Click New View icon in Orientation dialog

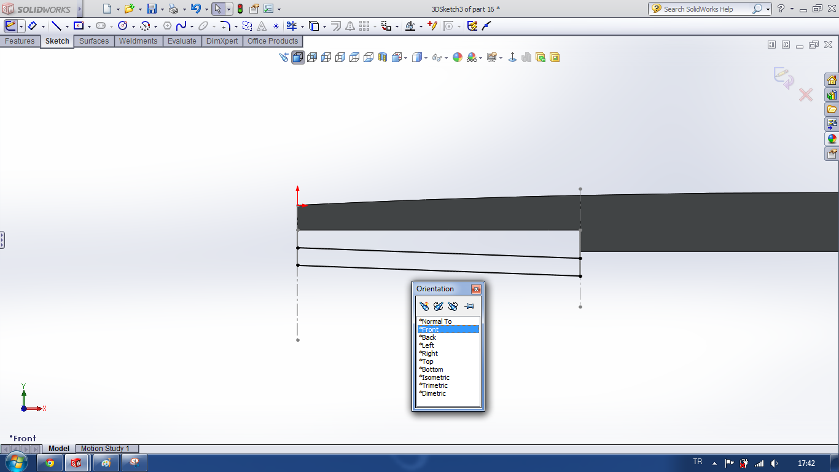click(x=424, y=306)
